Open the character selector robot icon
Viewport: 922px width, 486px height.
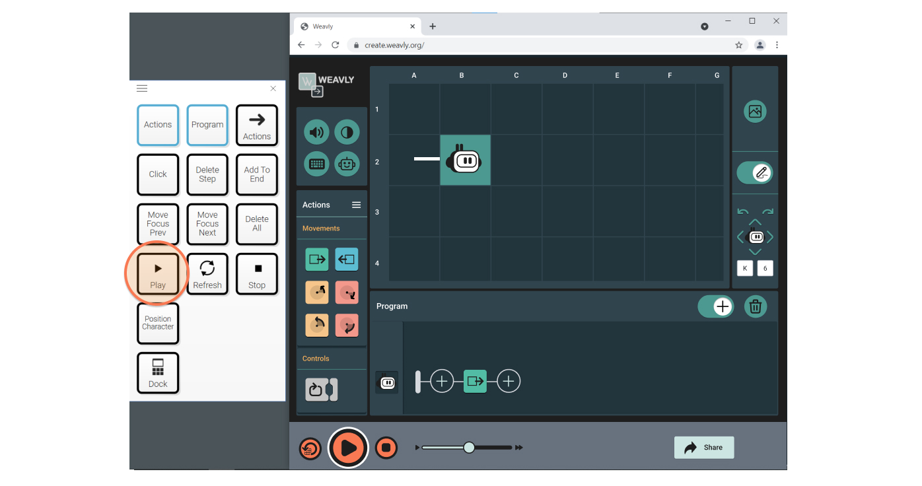(x=347, y=163)
